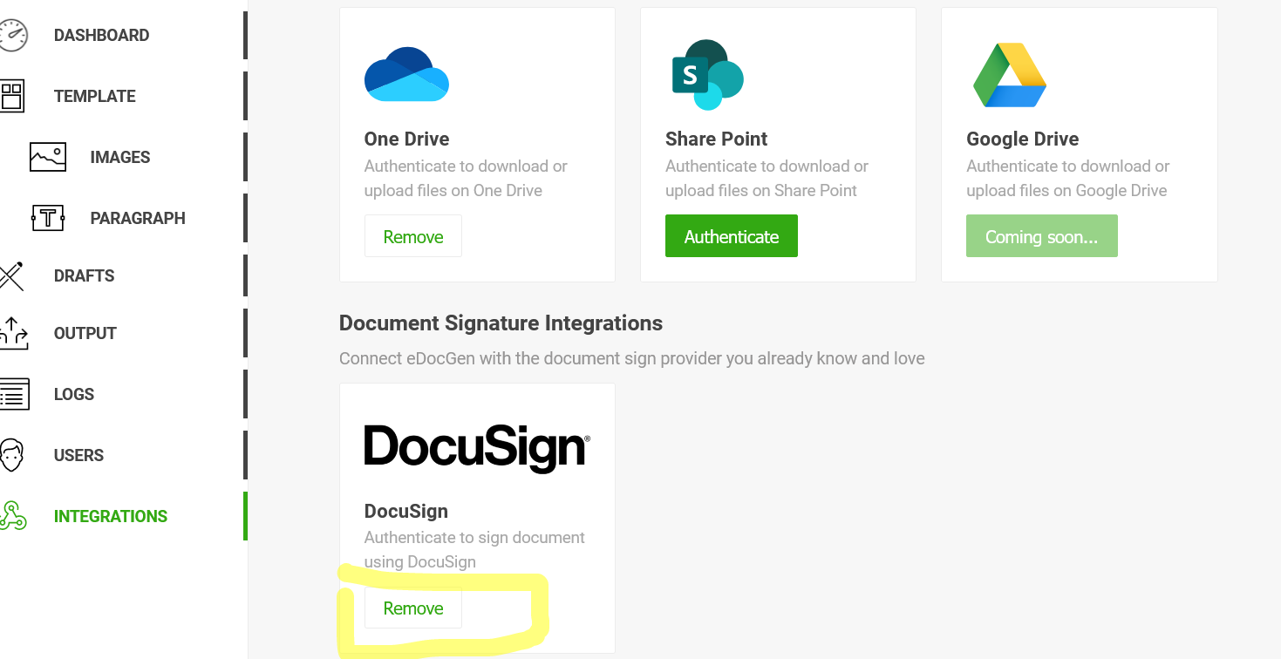
Task: Open the Dashboard menu item
Action: (x=101, y=35)
